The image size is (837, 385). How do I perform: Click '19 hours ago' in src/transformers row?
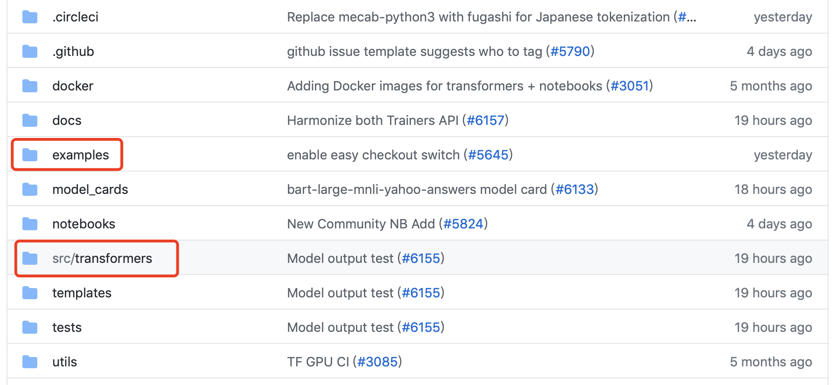[773, 259]
